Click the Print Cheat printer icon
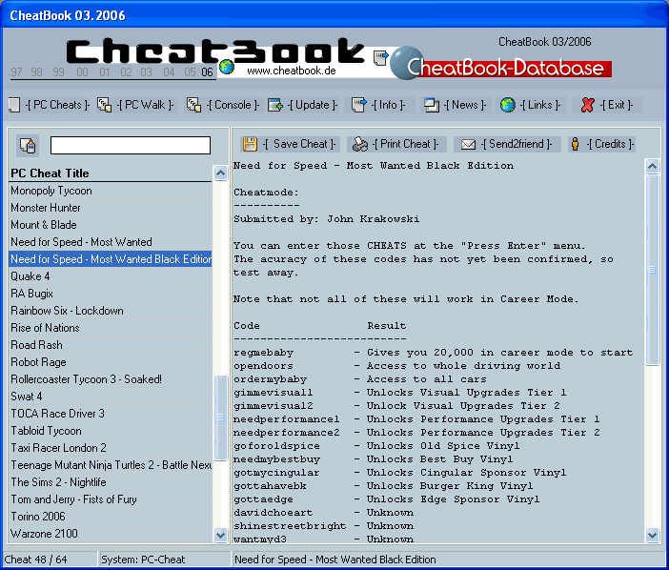Screen dimensions: 669x570 (360, 144)
